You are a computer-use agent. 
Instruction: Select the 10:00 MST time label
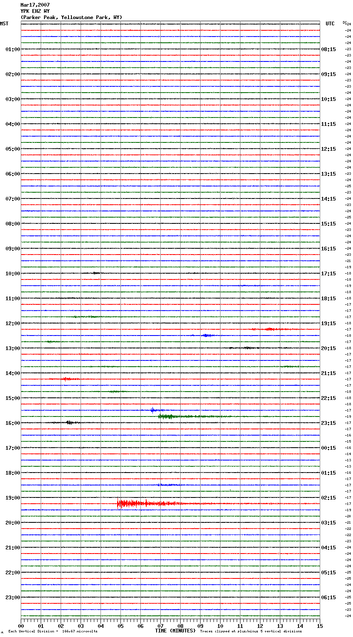tap(13, 274)
